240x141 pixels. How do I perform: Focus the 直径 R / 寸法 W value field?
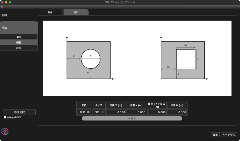[157, 112]
